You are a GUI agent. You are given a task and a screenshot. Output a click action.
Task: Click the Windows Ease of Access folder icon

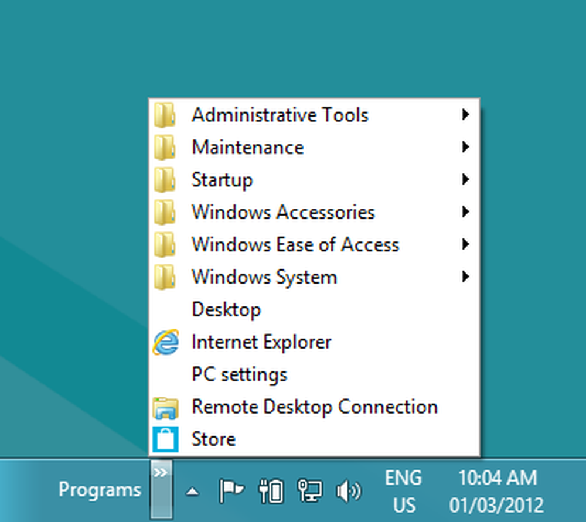(x=165, y=245)
